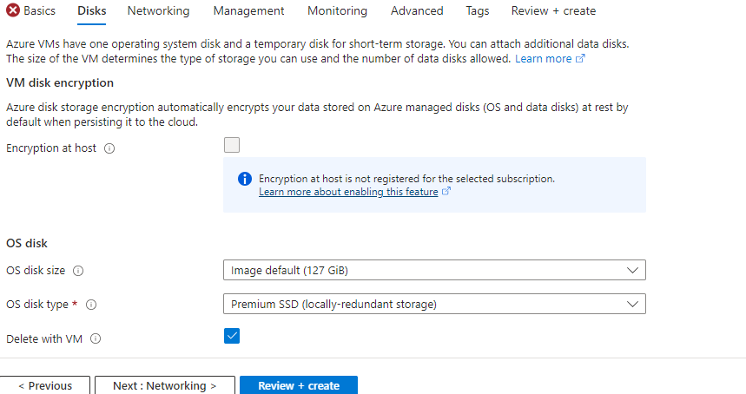Click the info icon beside OS disk type
Viewport: 746px width, 394px height.
tap(91, 305)
